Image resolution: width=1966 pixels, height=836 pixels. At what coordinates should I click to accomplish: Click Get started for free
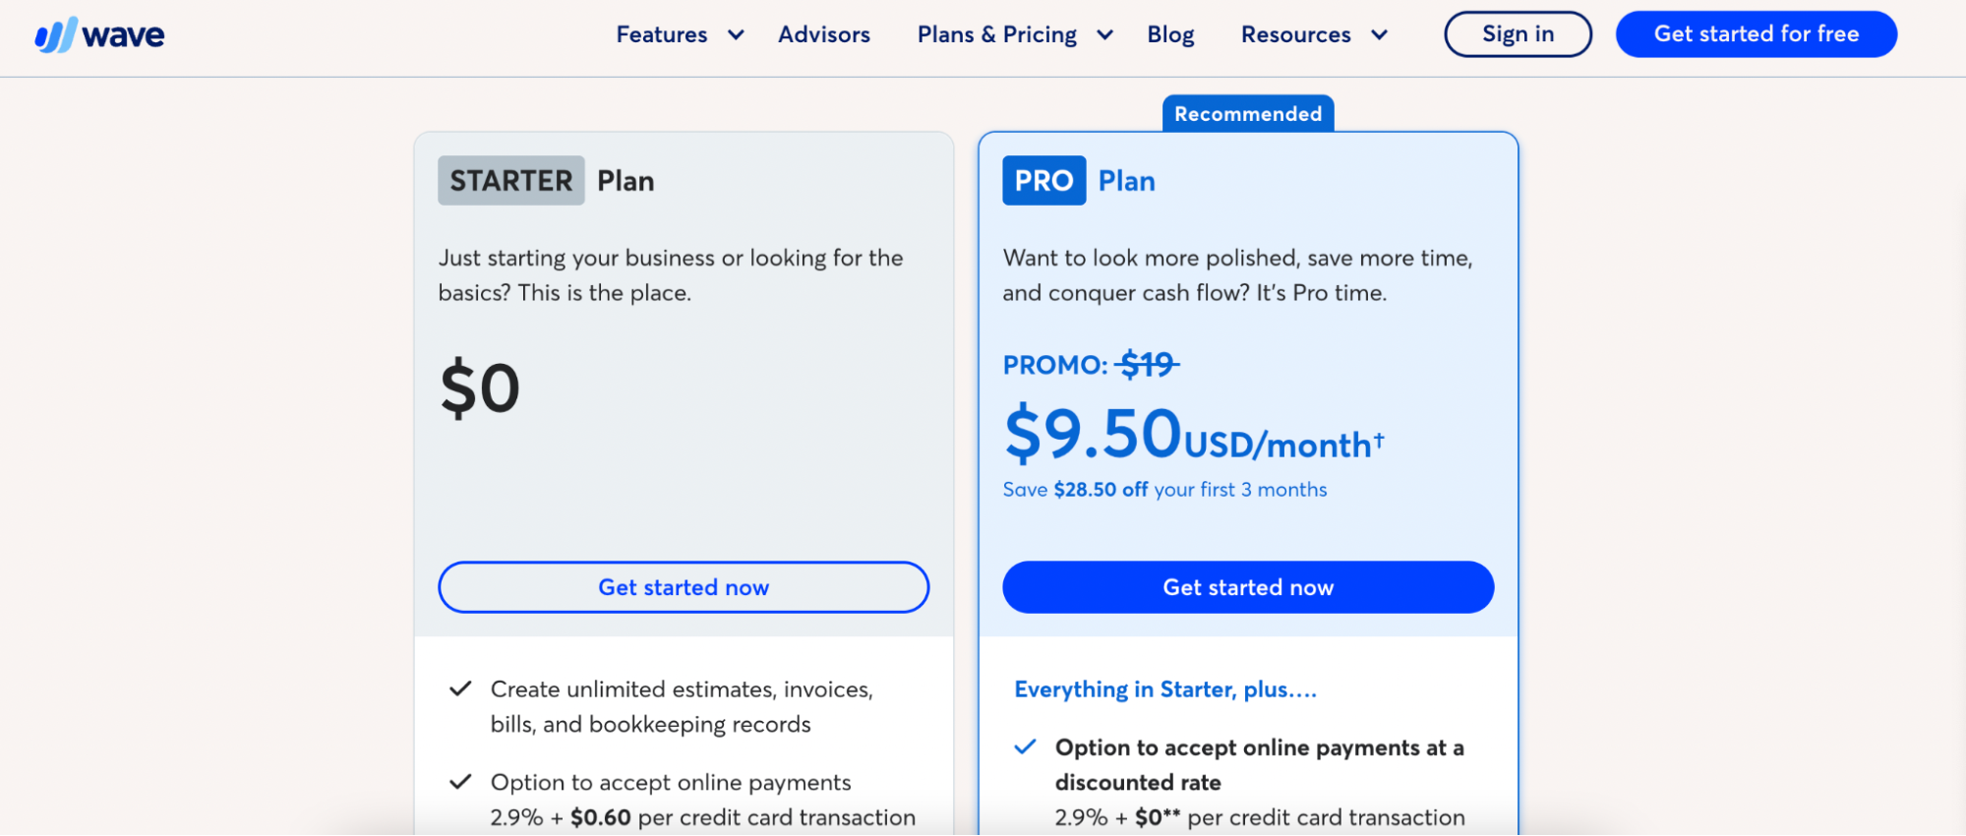[x=1756, y=33]
